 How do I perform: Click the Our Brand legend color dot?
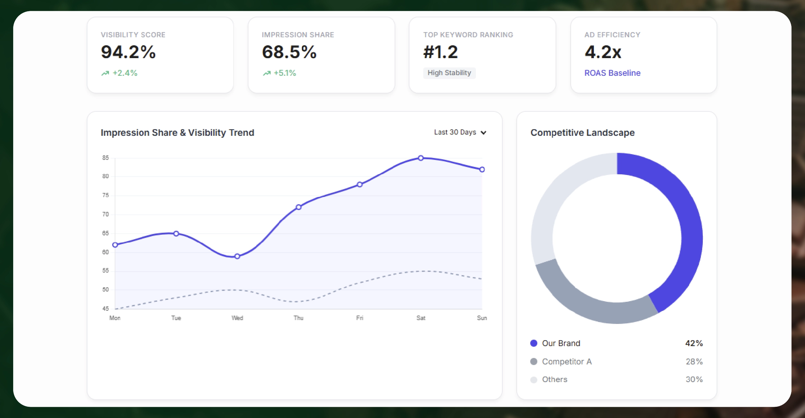point(534,343)
